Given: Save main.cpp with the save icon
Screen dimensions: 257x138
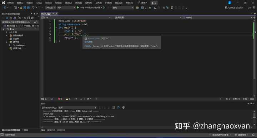Looking at the screenshot, I should pos(25,8).
